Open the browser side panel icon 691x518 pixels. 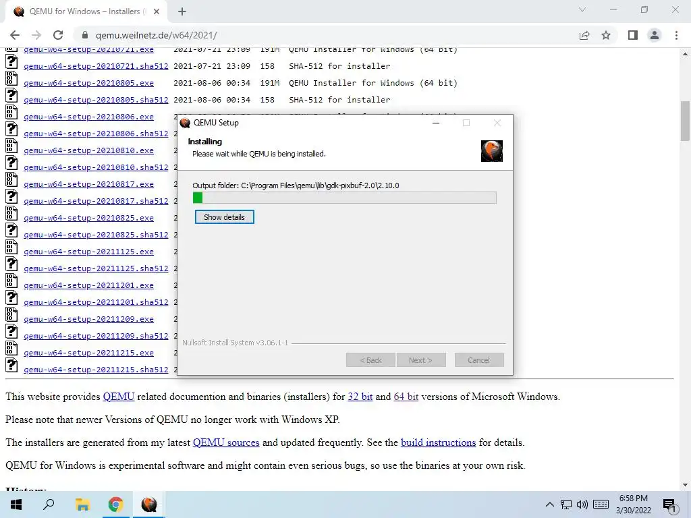[633, 35]
